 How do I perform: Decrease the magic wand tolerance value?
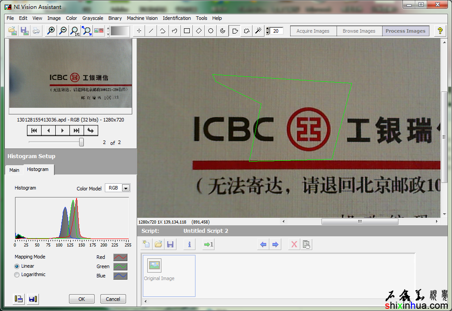coord(267,33)
